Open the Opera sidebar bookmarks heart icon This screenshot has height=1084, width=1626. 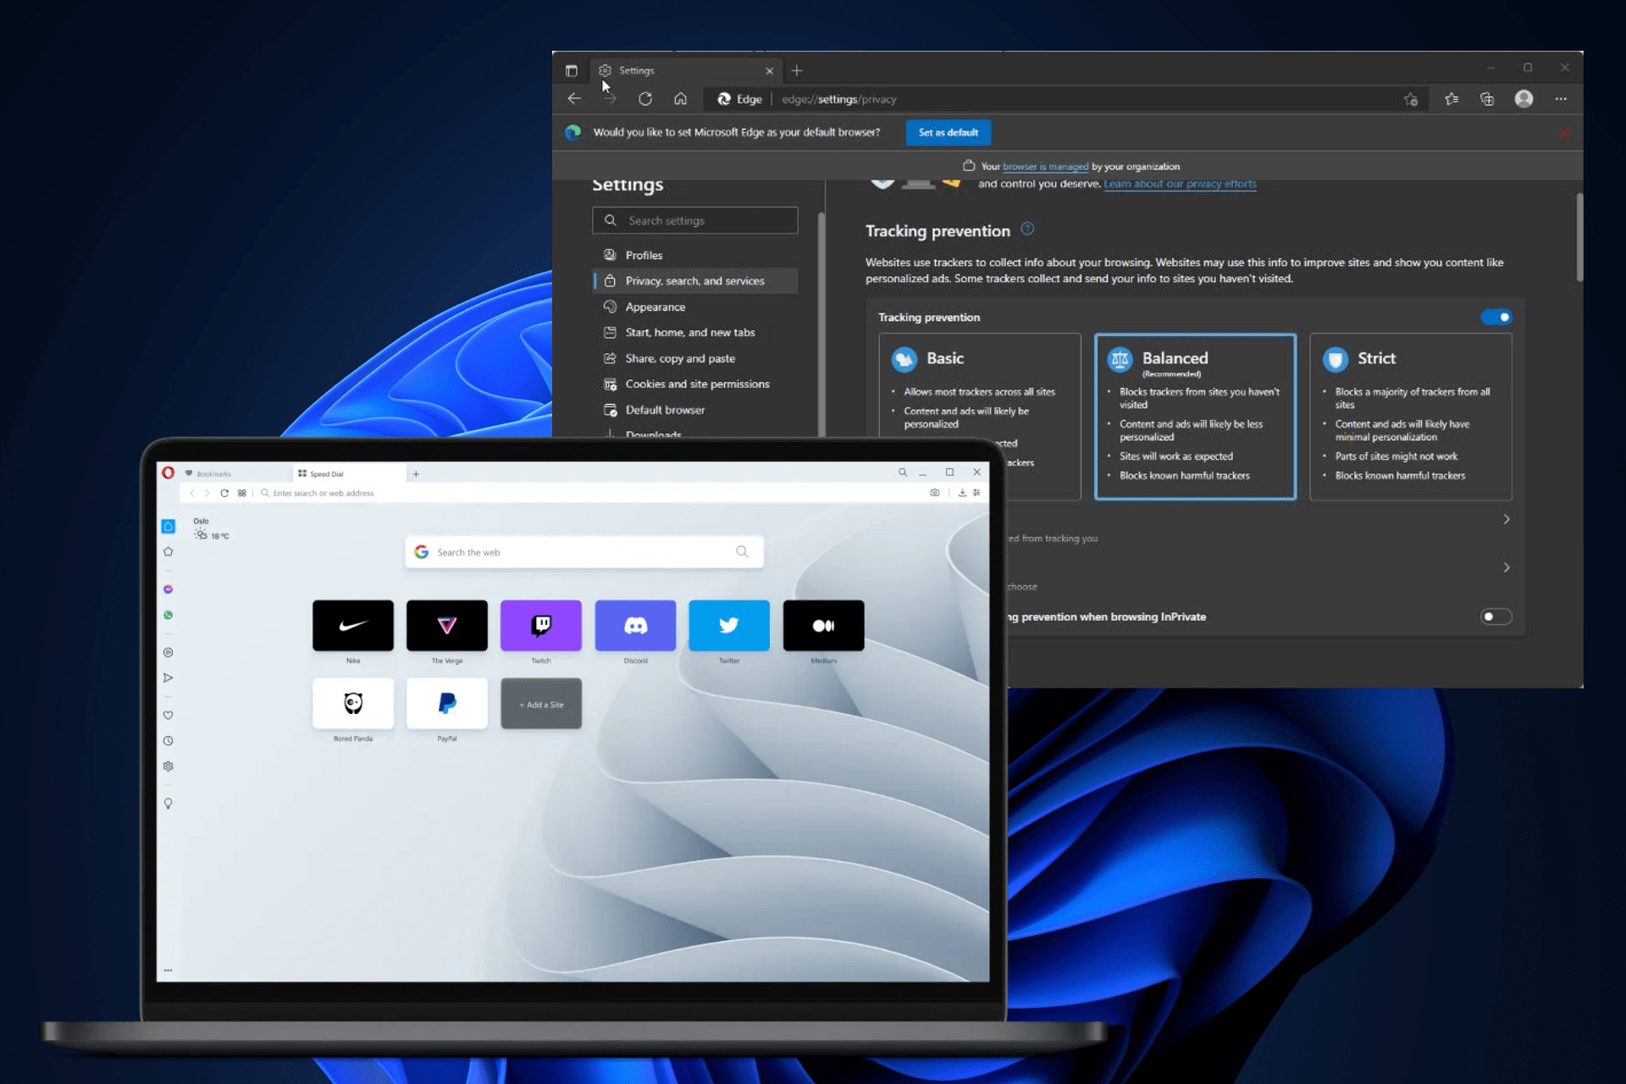point(168,715)
